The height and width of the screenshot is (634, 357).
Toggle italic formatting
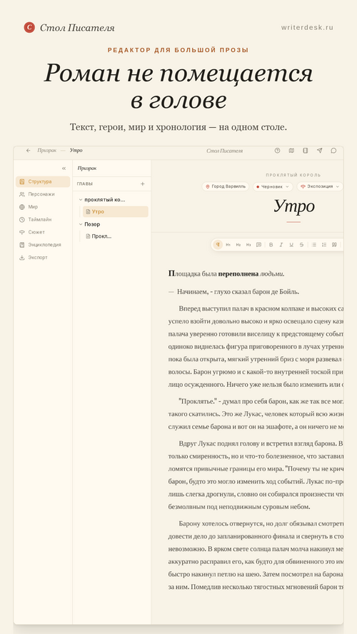[281, 245]
